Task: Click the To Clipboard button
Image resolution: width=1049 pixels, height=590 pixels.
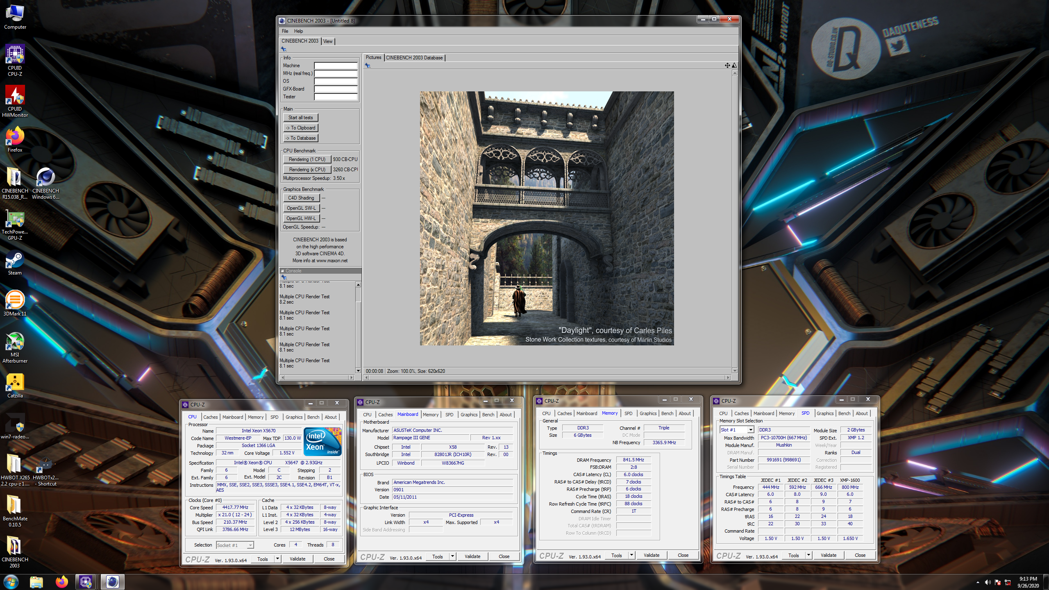Action: pos(300,128)
